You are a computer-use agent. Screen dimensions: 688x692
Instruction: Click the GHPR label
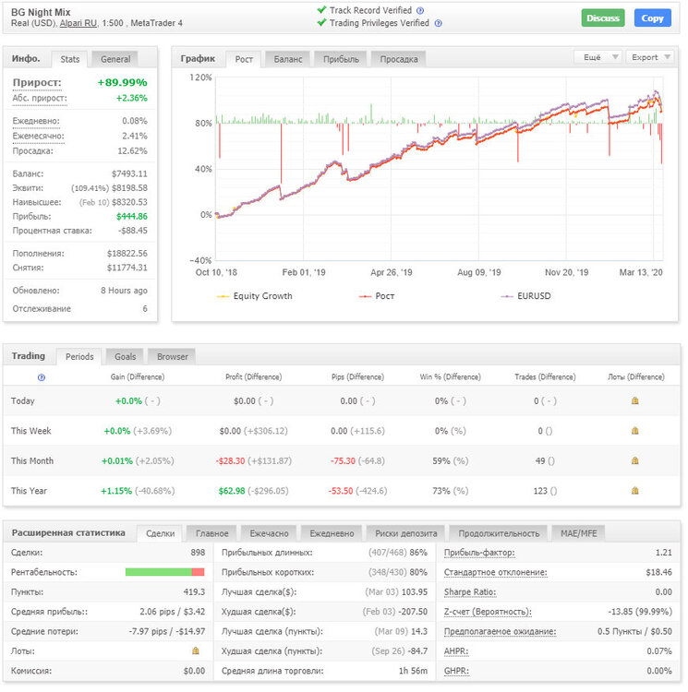456,671
